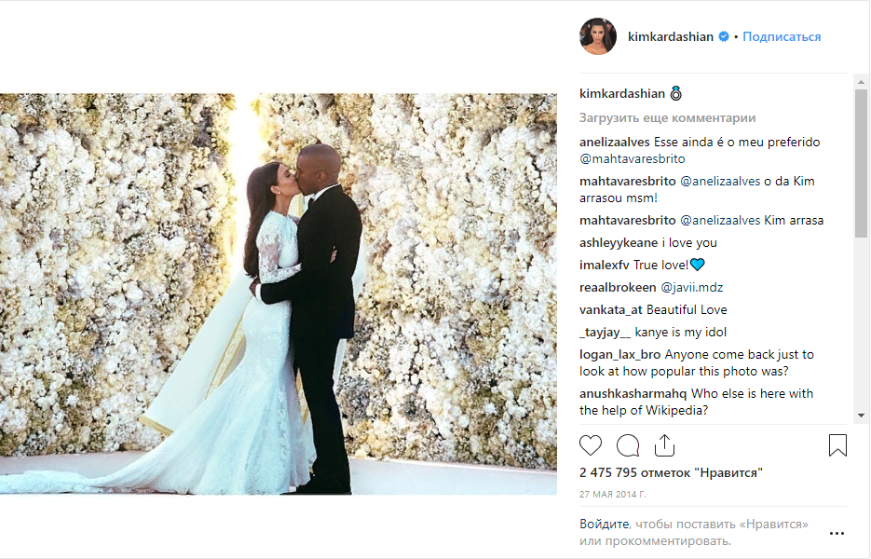This screenshot has width=871, height=559.
Task: View the 2 475 795 likes count
Action: tap(671, 473)
